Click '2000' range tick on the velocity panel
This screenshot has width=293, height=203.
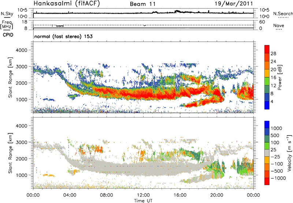point(21,159)
